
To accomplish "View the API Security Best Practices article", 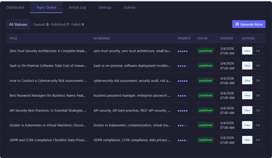I will point(247,110).
